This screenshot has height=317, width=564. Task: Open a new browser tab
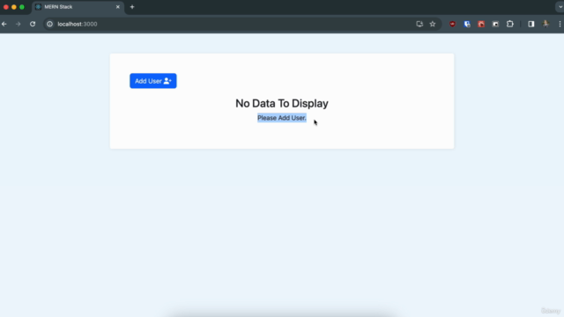point(132,7)
